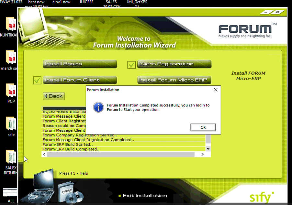The image size is (292, 205).
Task: Select the 'march sa' folder desktop icon
Action: click(9, 60)
